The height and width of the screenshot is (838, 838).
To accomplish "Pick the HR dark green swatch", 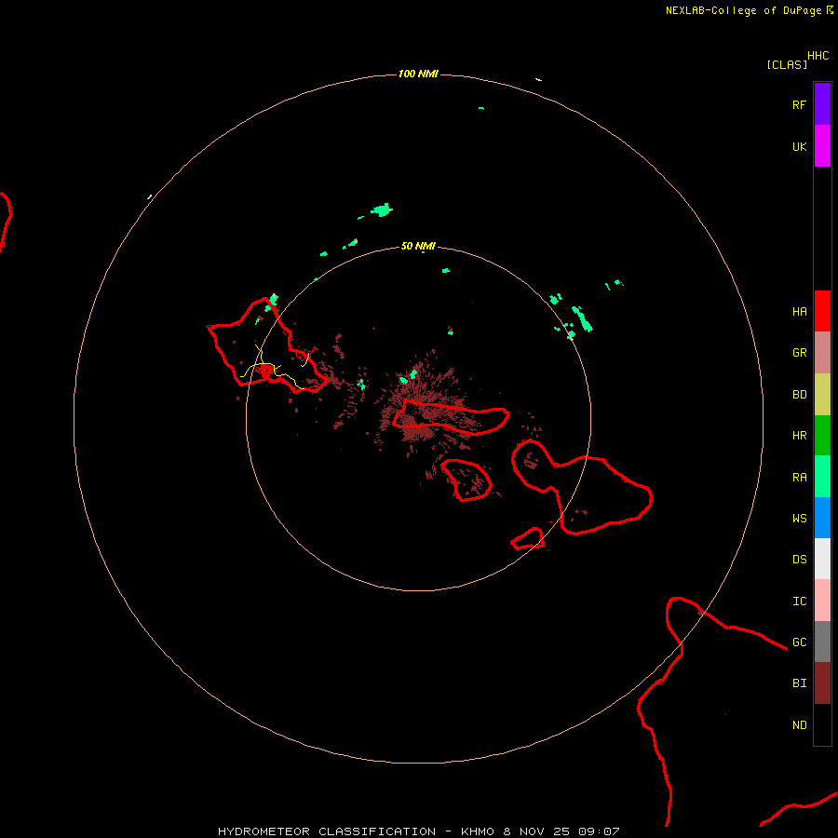I will coord(822,436).
